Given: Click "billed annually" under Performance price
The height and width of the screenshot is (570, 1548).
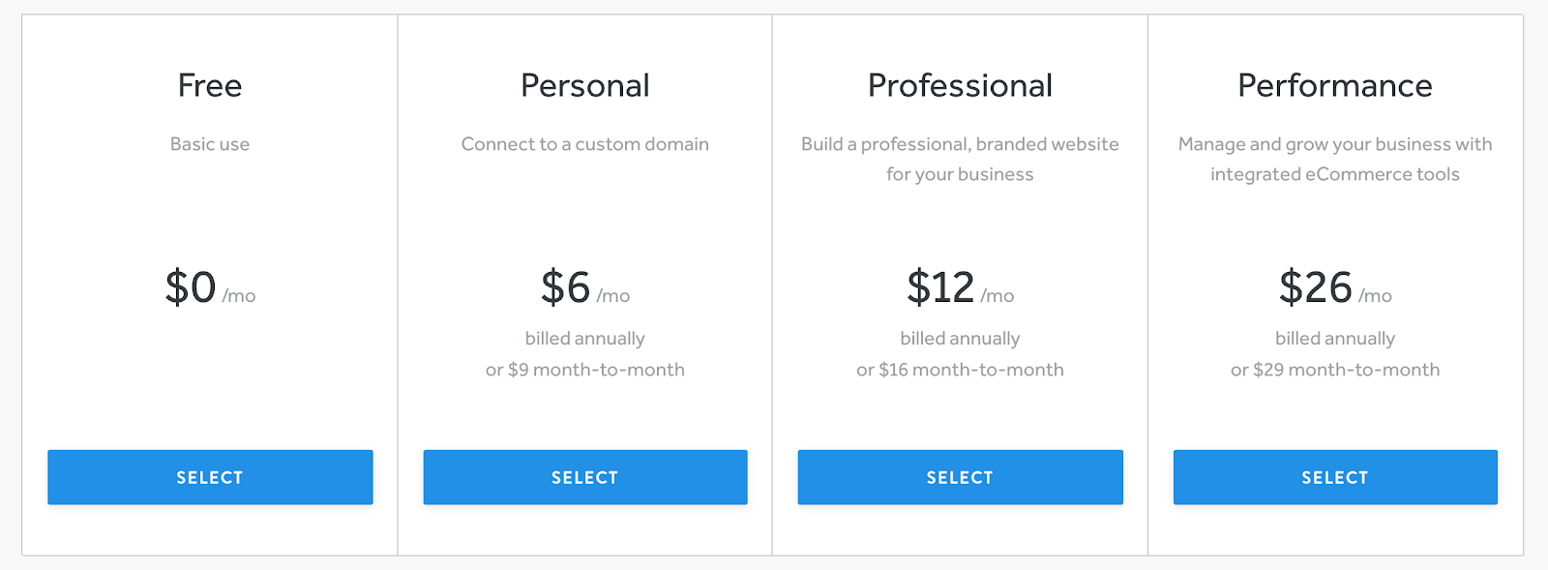Looking at the screenshot, I should point(1335,339).
